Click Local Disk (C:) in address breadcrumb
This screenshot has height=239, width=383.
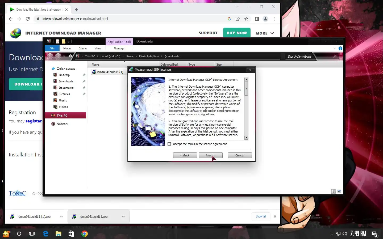tap(110, 56)
